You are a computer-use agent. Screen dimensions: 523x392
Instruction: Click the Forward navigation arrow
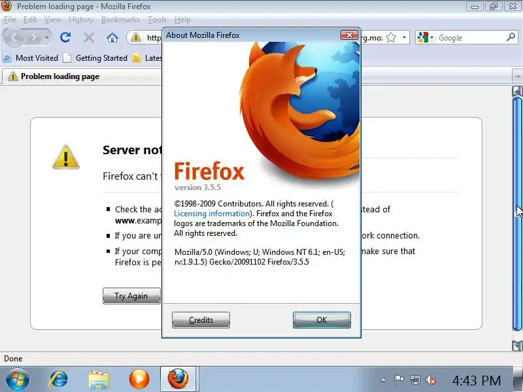pyautogui.click(x=33, y=38)
